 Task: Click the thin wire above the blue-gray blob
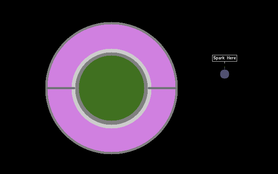(225, 68)
